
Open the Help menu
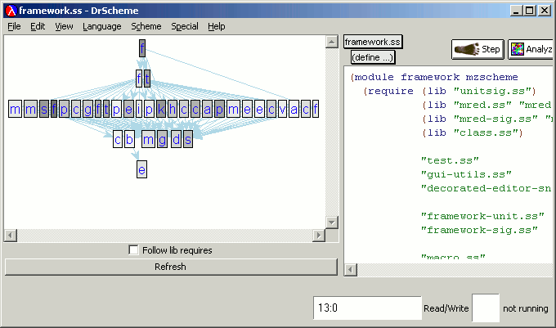click(x=217, y=27)
